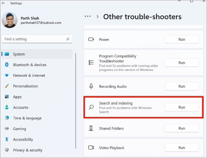207x158 pixels.
Task: Click the Parth Shah account name
Action: pyautogui.click(x=30, y=18)
